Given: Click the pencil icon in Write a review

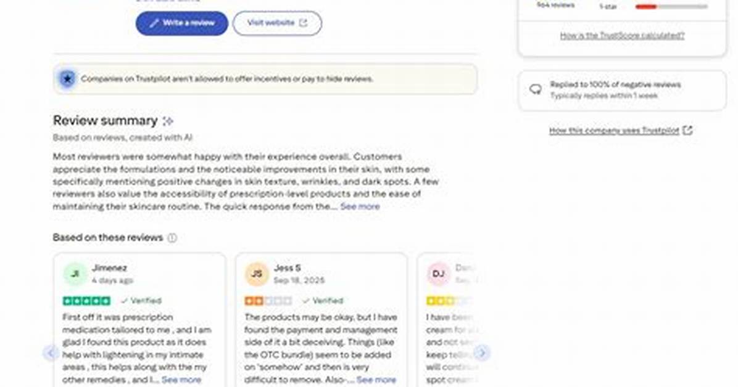Looking at the screenshot, I should coord(154,23).
